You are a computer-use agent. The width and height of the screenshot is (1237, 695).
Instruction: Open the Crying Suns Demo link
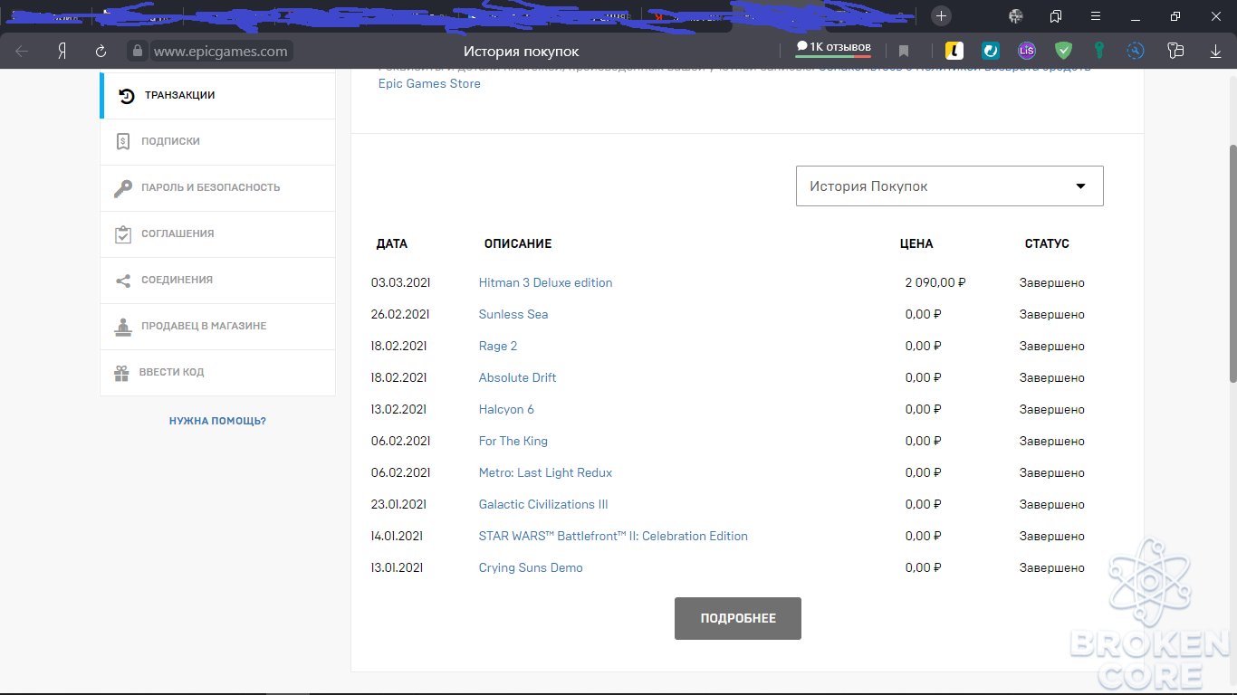(x=531, y=567)
